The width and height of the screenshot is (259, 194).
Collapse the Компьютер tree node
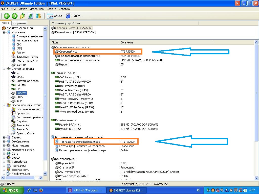pos(4,33)
